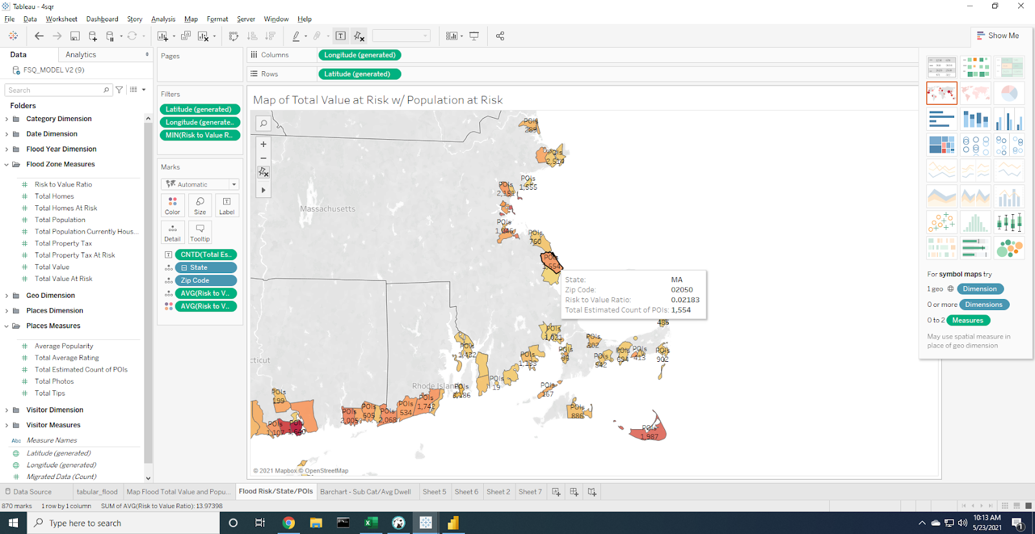Choose the treemap in Show Me
1035x534 pixels.
click(942, 144)
